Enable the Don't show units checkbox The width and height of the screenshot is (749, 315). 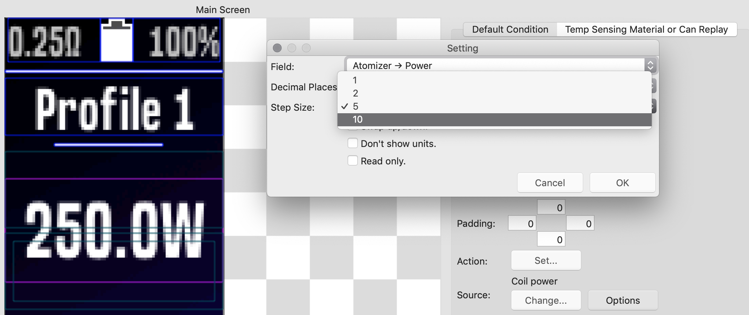point(353,143)
